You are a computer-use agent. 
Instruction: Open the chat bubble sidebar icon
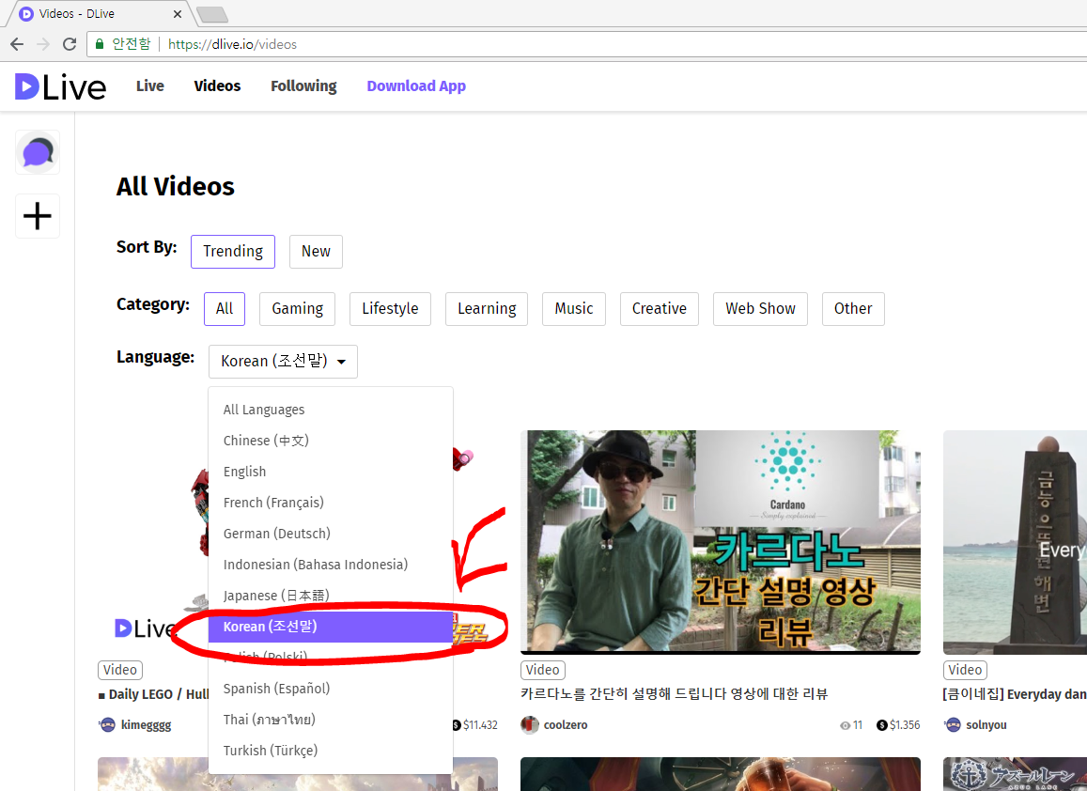(x=38, y=152)
